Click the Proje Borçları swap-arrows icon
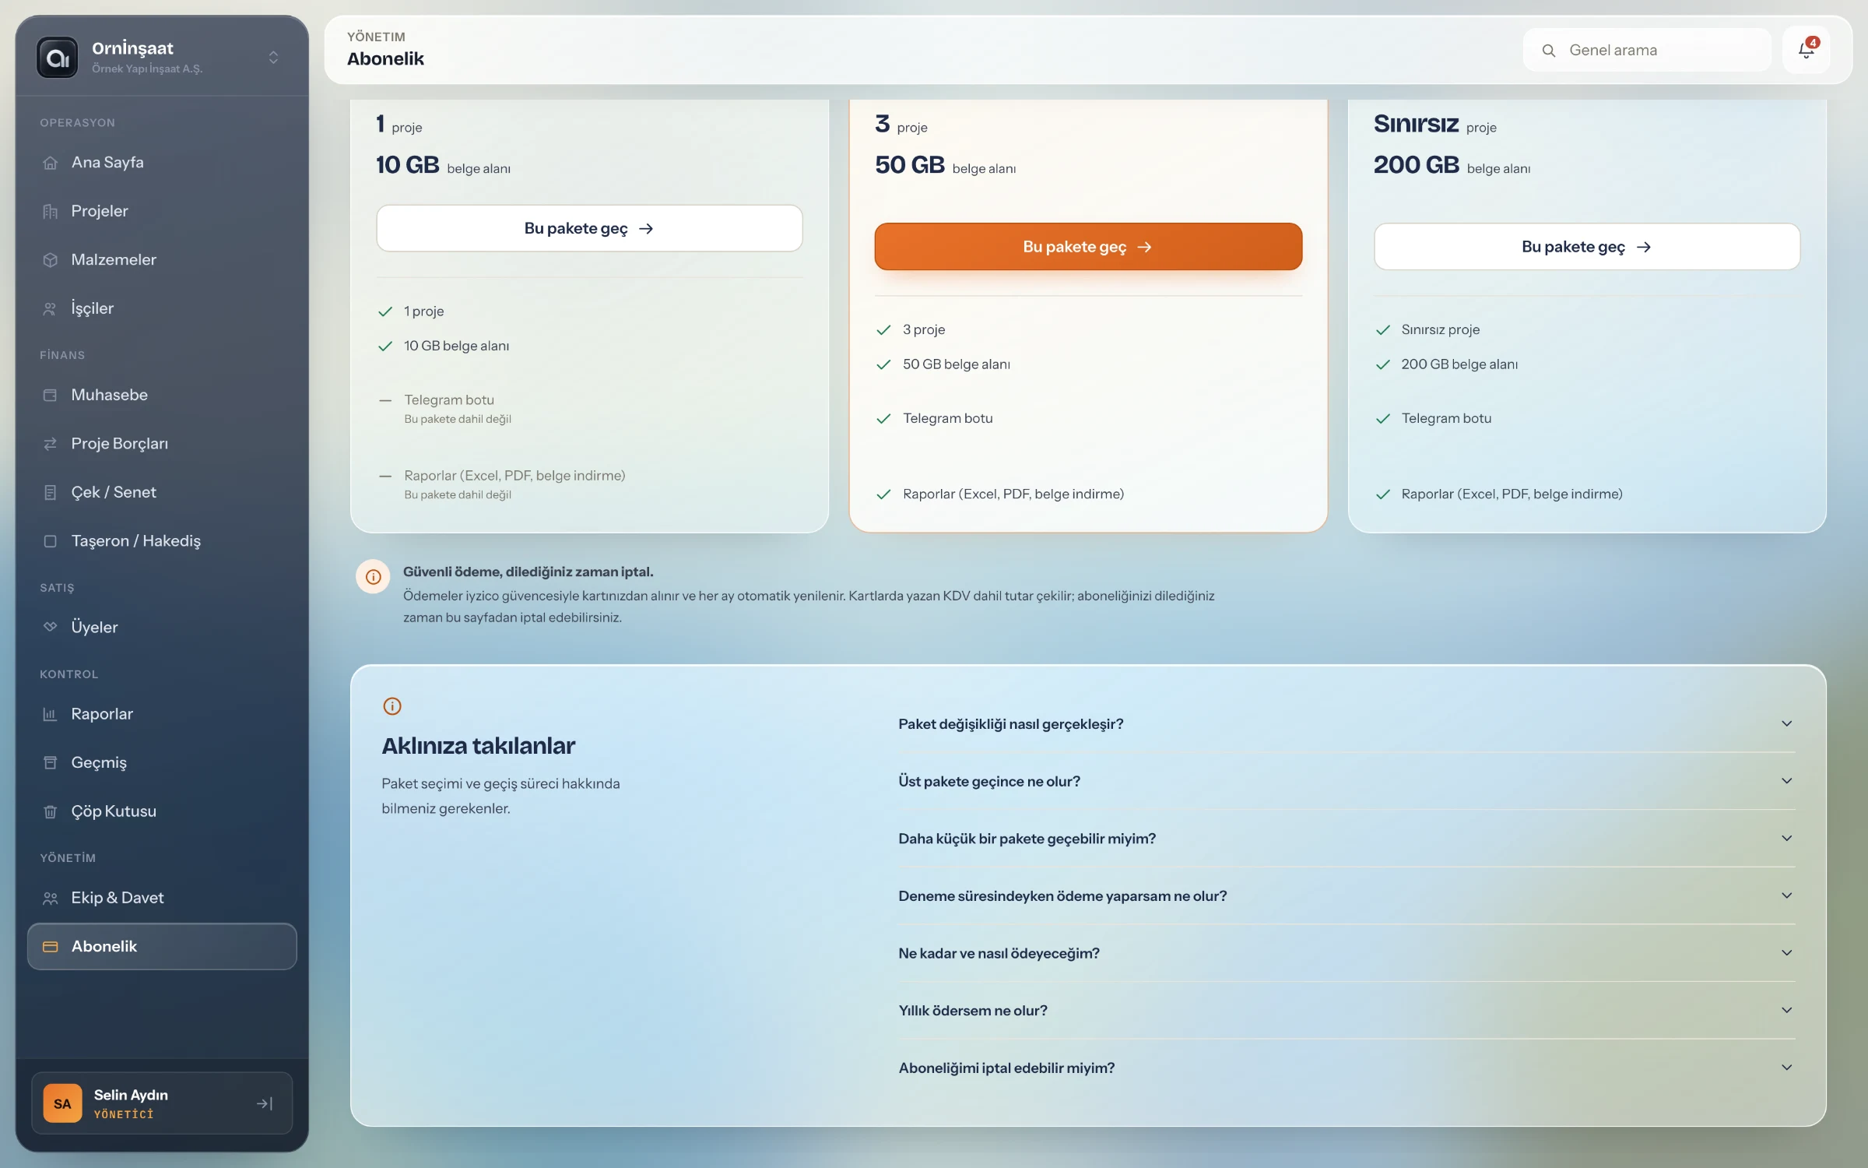1868x1168 pixels. tap(51, 444)
